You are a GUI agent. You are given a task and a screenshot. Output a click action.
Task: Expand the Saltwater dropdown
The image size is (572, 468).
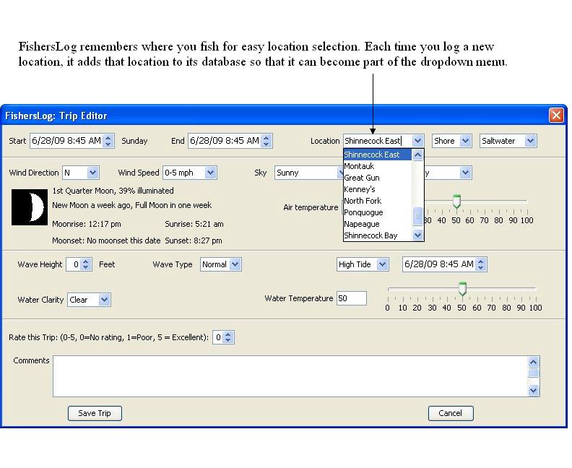point(530,141)
